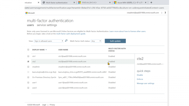189x106 pixels.
Task: Open the View dropdown for sign-in allowed users
Action: 49,41
